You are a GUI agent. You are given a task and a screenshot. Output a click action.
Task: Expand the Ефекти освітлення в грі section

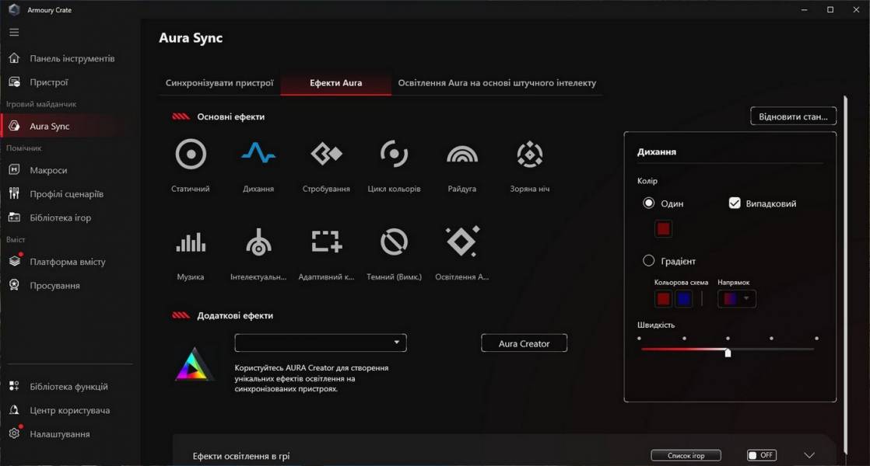click(x=809, y=455)
